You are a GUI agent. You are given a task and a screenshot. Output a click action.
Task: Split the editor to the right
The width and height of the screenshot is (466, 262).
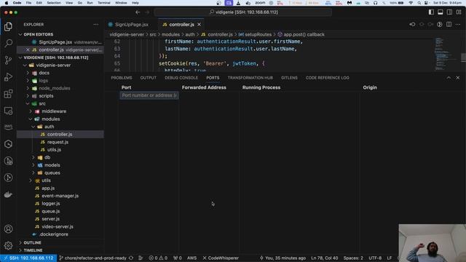[449, 24]
